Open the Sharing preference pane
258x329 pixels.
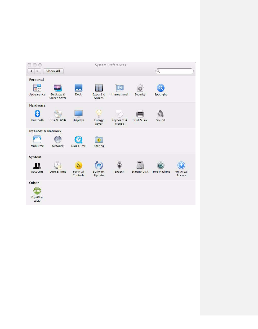[99, 139]
